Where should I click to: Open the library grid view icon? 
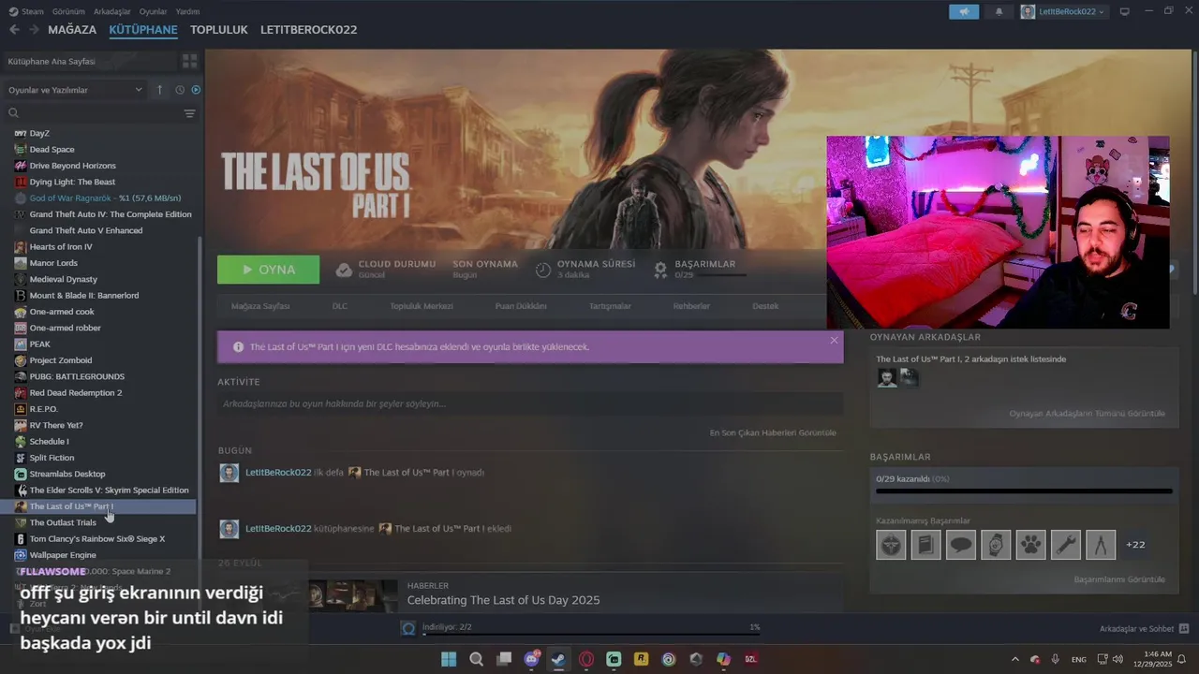click(x=189, y=61)
